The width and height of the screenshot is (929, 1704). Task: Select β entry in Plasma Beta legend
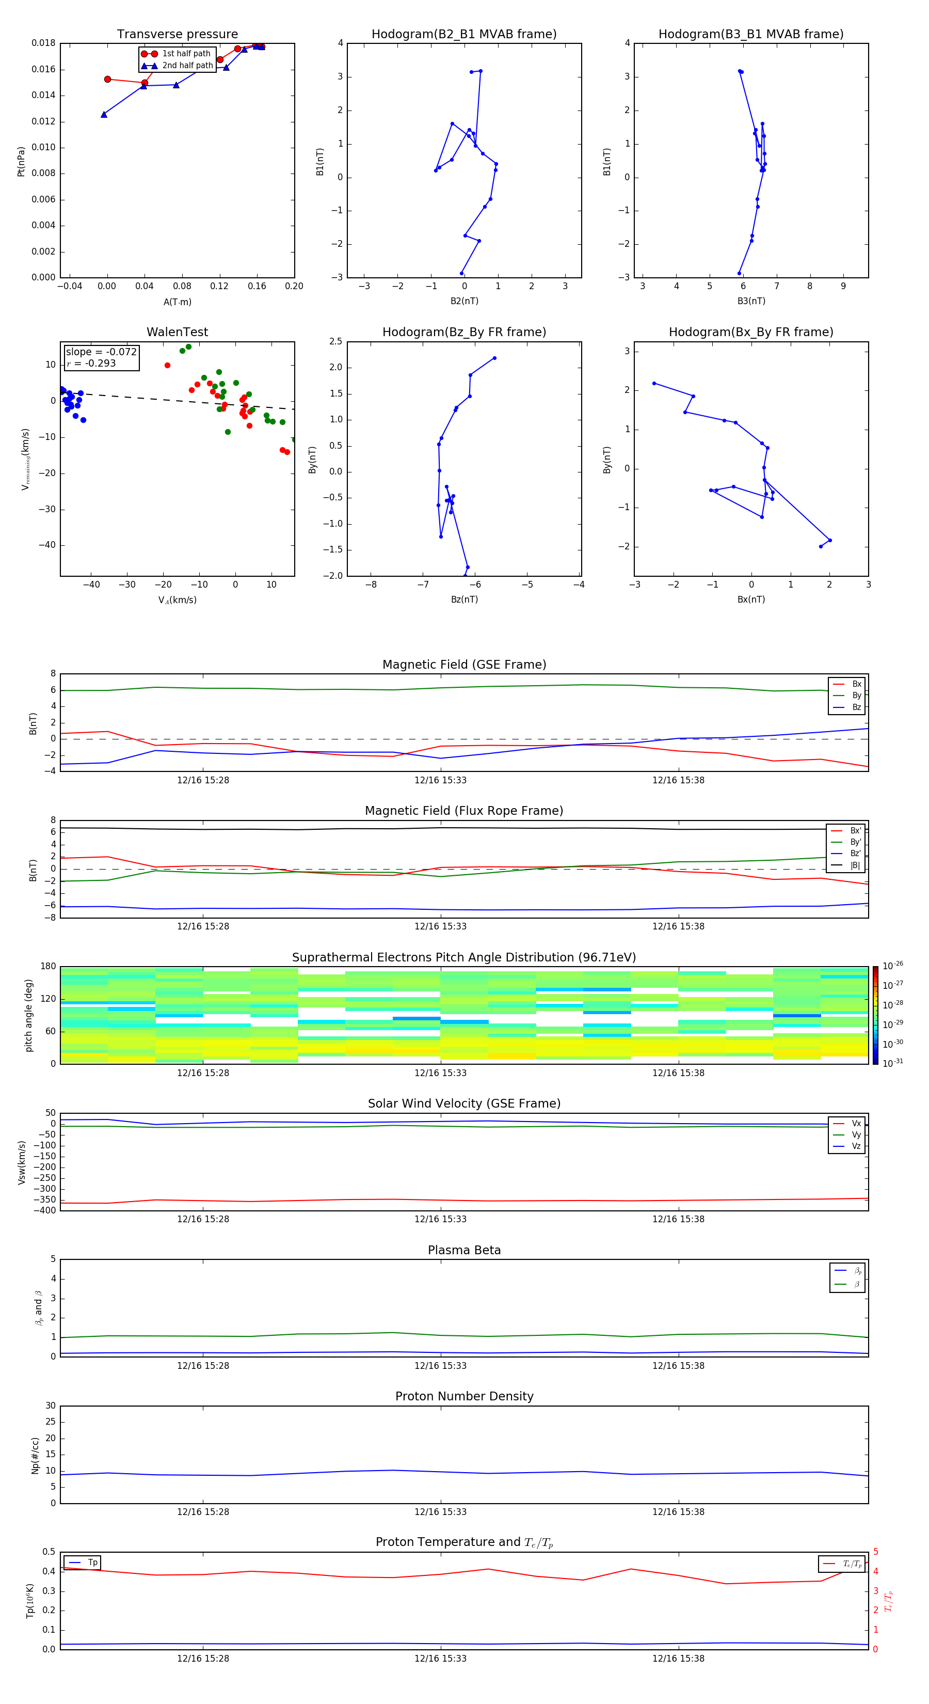pos(847,1284)
